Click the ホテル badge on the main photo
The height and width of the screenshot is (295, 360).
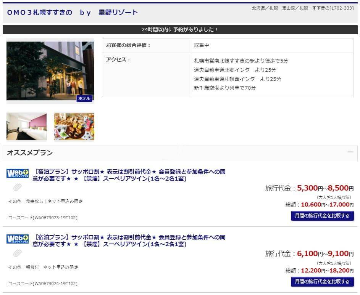tap(84, 98)
